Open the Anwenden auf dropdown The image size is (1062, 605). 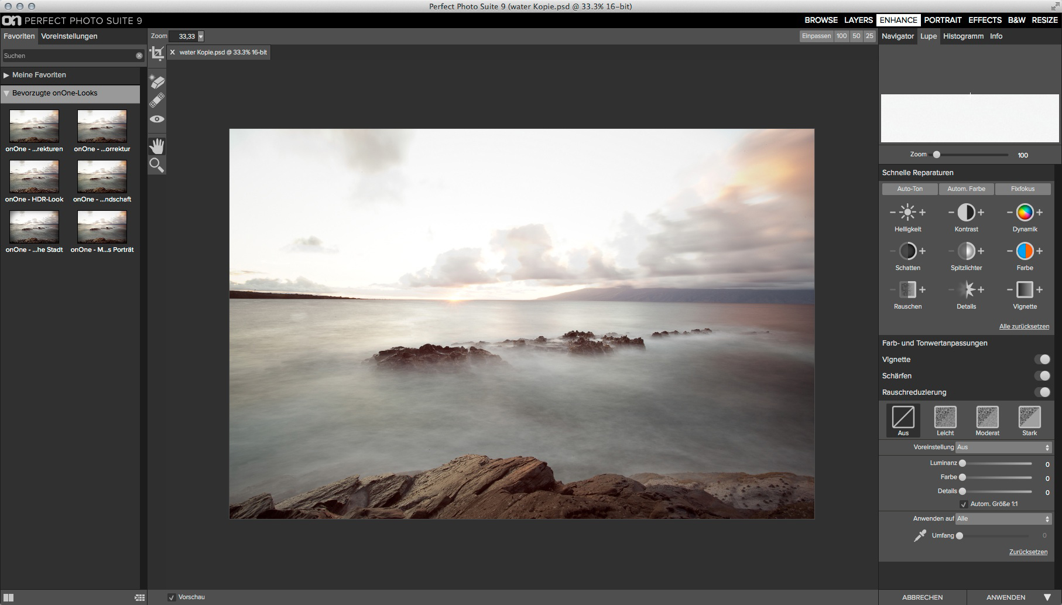coord(1003,519)
